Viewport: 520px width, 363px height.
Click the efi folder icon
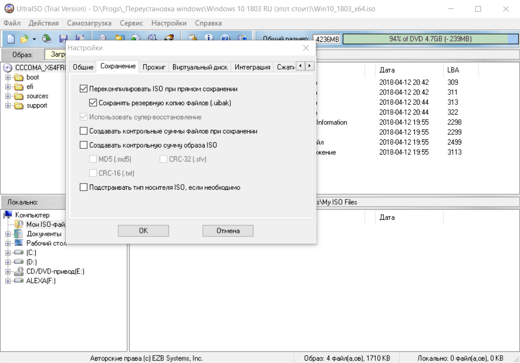tap(19, 86)
